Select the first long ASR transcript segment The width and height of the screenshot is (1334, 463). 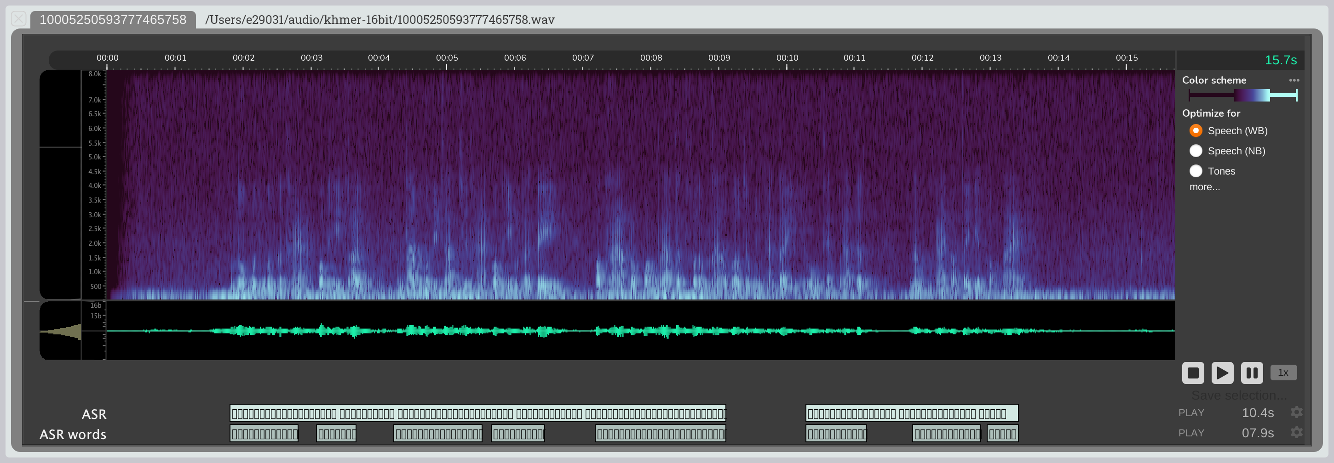point(477,413)
